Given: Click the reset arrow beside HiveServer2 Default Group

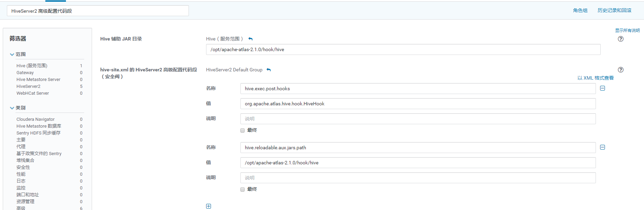Looking at the screenshot, I should click(269, 70).
